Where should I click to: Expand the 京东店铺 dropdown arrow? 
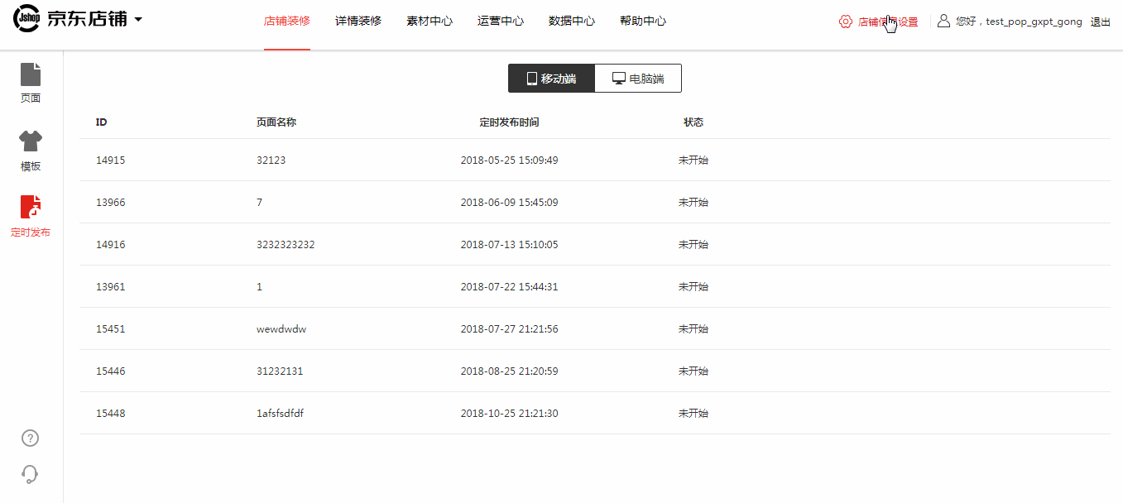pos(138,20)
